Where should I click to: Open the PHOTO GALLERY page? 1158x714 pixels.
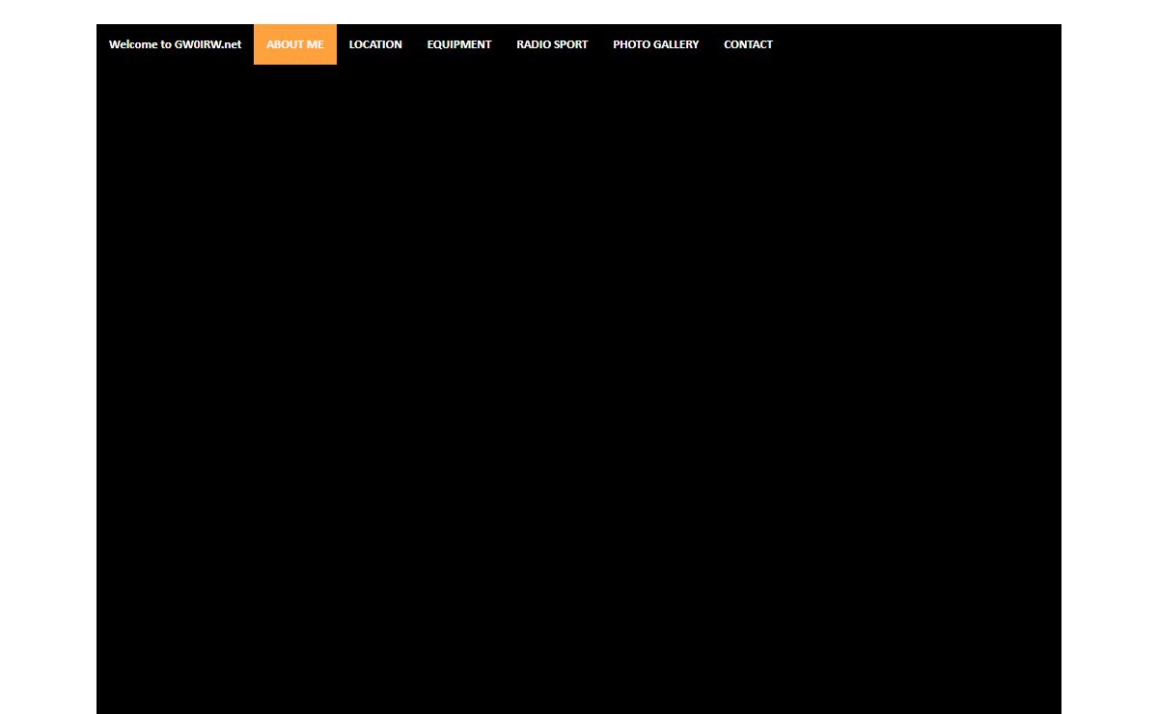[656, 44]
